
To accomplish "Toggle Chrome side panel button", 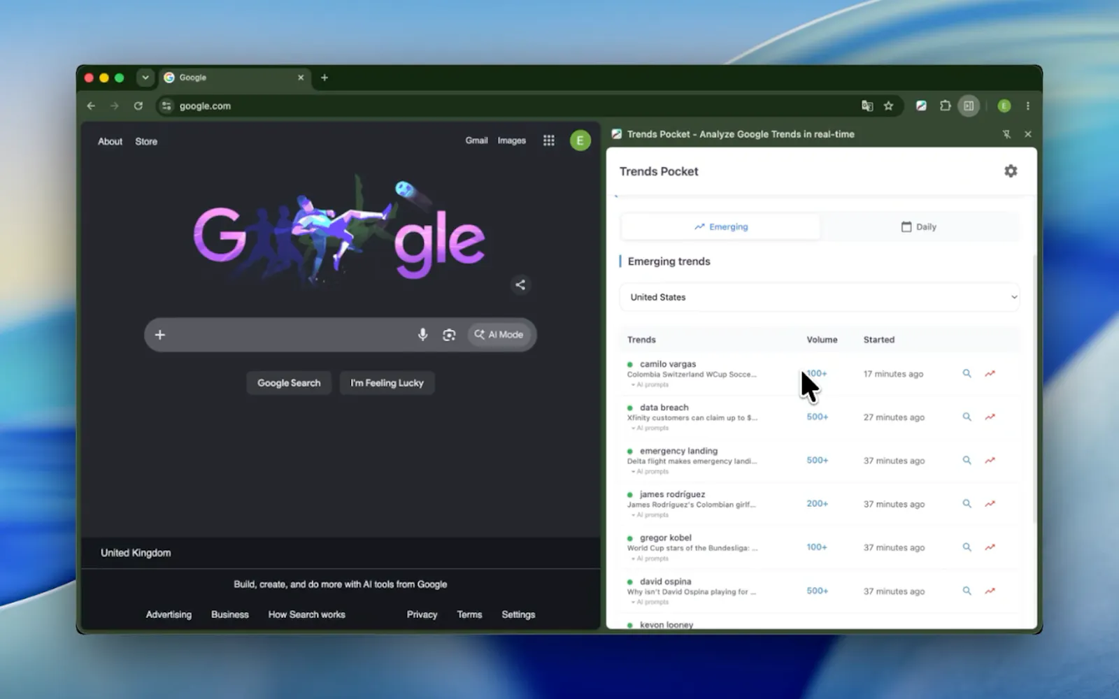I will (x=969, y=106).
